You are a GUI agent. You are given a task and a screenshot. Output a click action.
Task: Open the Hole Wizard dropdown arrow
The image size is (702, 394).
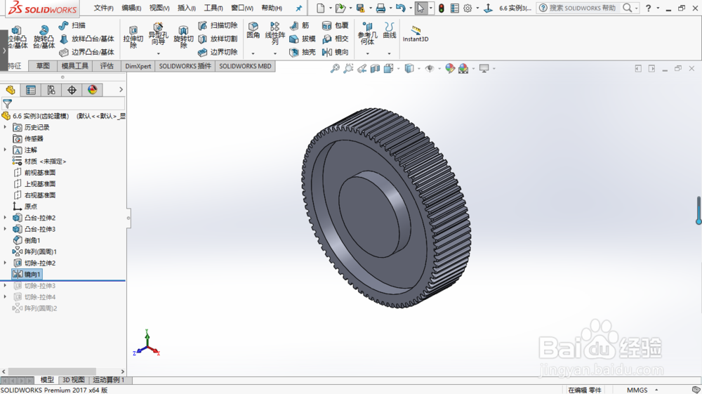[158, 53]
